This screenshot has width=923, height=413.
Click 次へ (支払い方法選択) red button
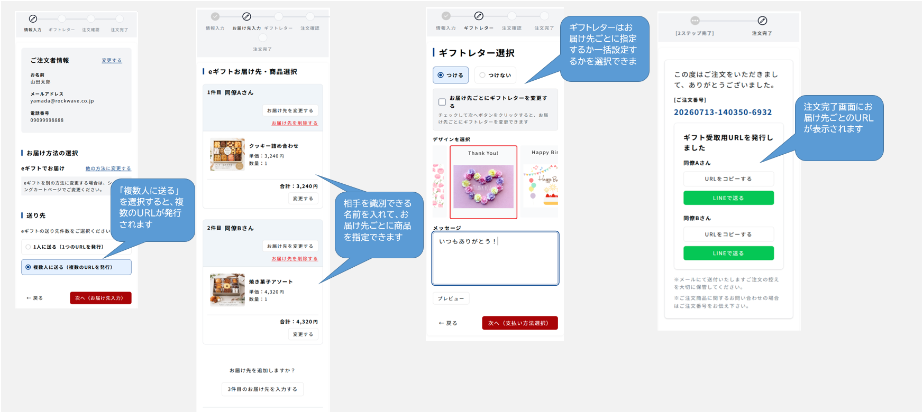point(520,323)
